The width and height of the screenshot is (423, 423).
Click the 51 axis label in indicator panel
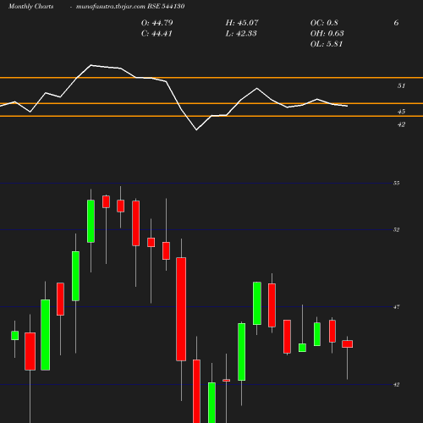pos(401,85)
